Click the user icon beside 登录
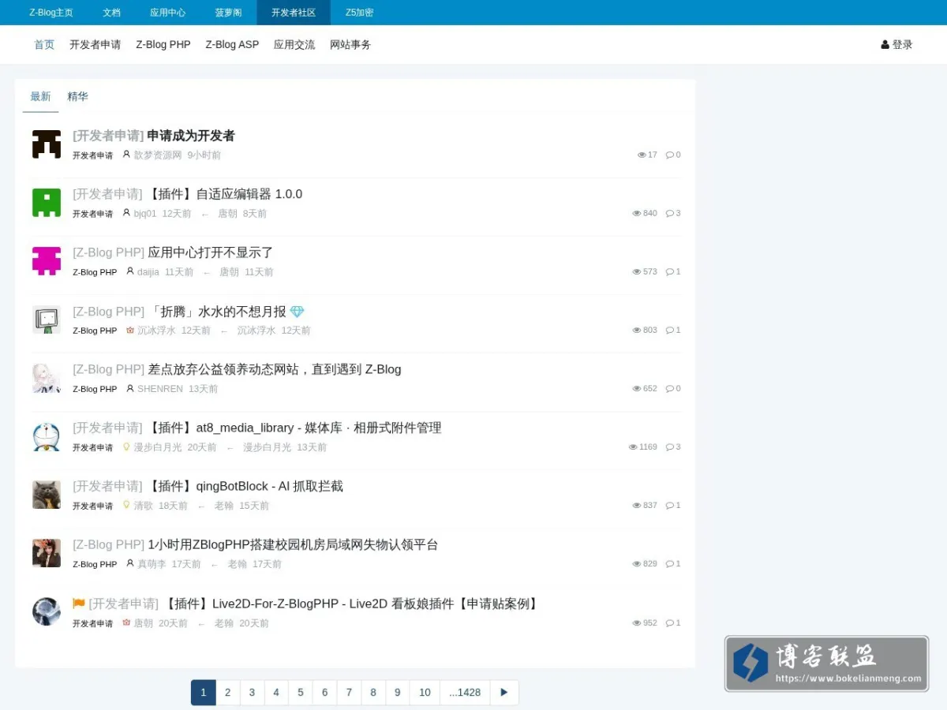This screenshot has height=710, width=947. click(x=885, y=45)
